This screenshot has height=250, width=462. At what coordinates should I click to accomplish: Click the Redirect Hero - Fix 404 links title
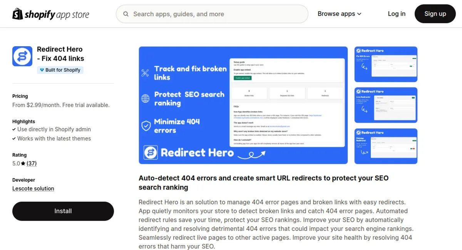point(60,54)
